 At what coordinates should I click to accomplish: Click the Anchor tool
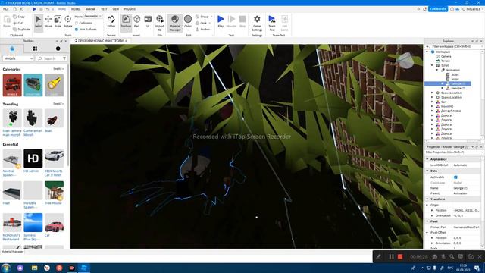[202, 30]
